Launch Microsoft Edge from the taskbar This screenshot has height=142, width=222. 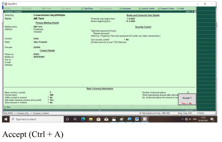(x=83, y=119)
